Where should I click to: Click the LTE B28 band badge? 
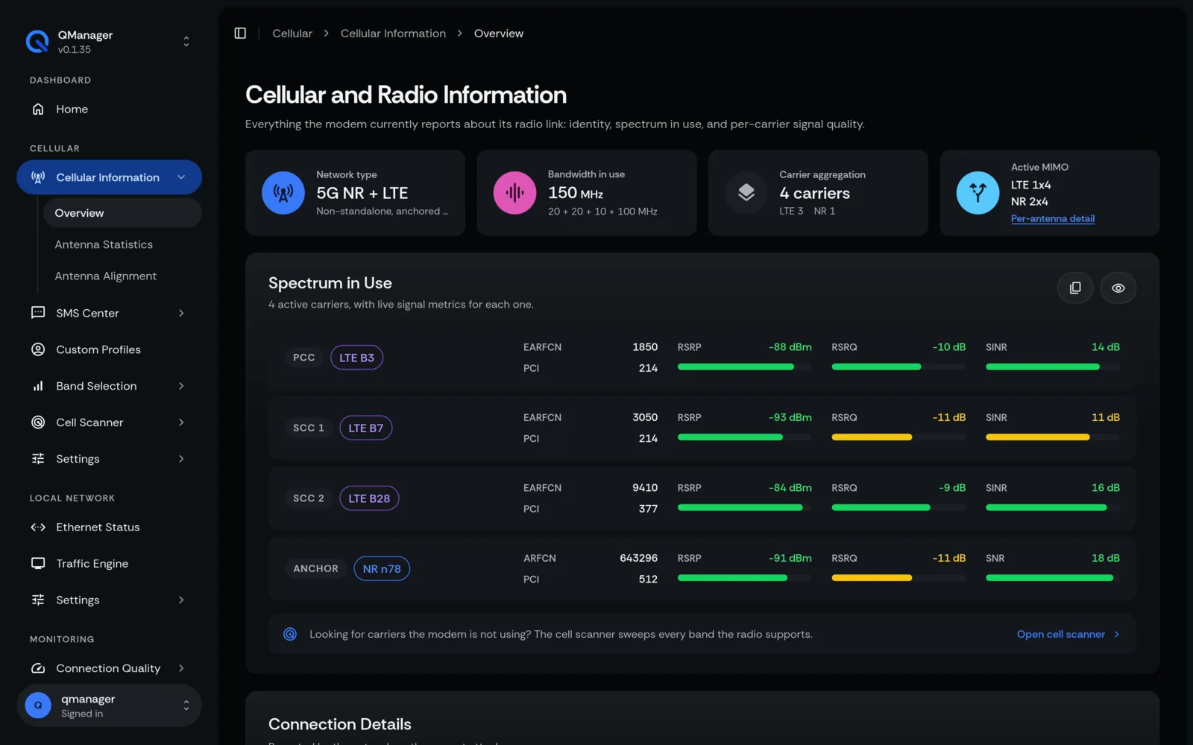click(369, 498)
